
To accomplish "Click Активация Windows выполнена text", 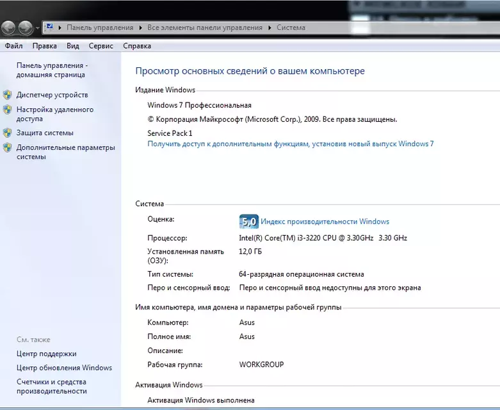I will tap(201, 400).
